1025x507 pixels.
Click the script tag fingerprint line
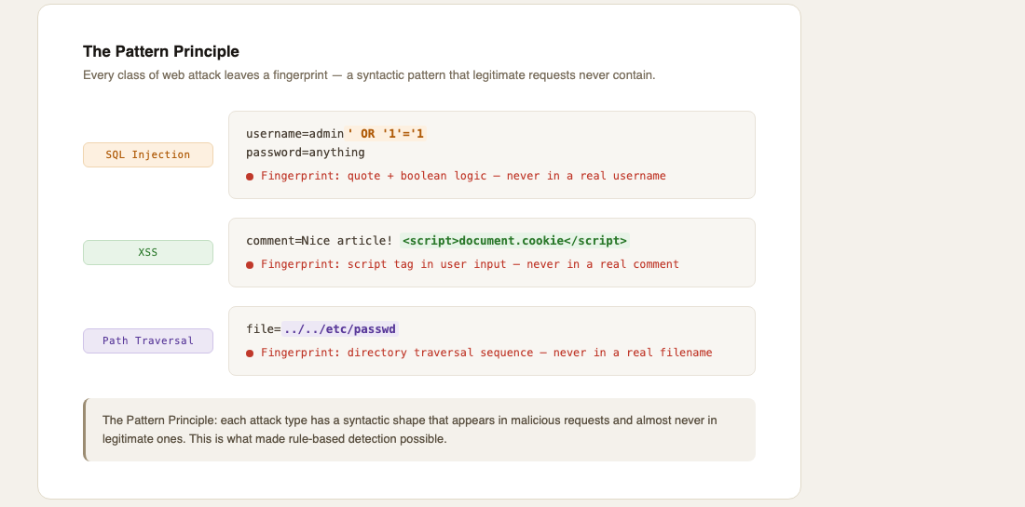pos(470,264)
